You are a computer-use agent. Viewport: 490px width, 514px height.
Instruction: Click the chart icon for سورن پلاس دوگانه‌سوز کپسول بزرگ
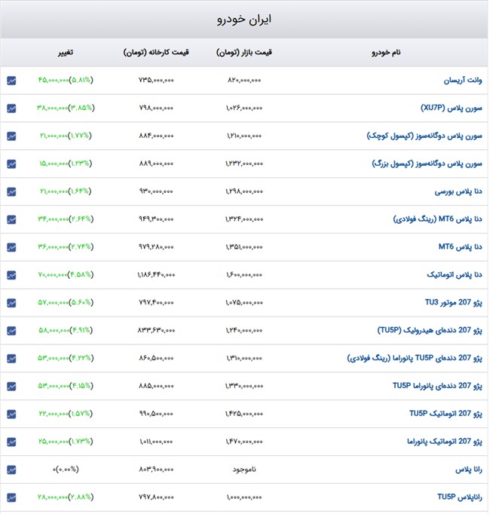(11, 164)
